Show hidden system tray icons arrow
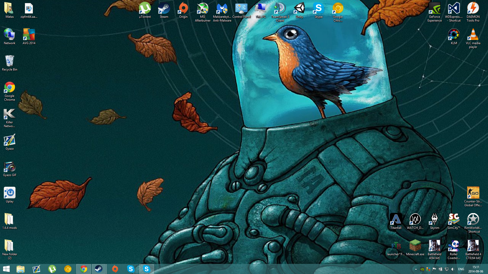This screenshot has width=488, height=274. tap(416, 269)
